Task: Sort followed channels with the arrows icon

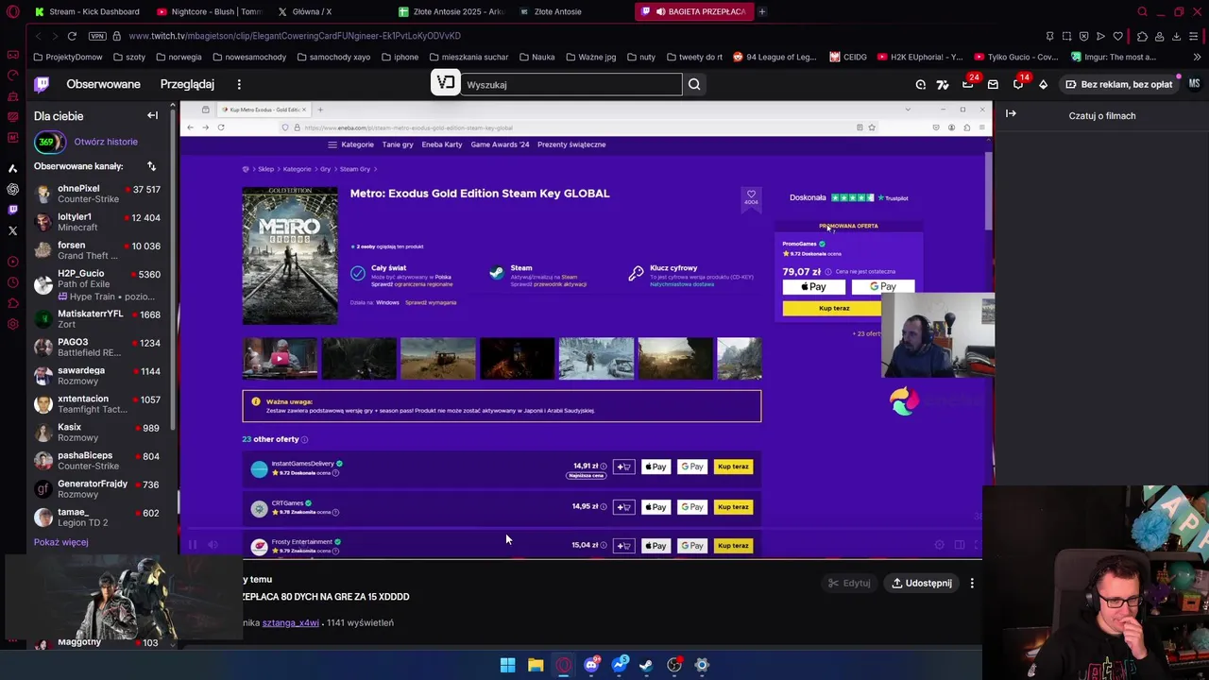Action: (x=151, y=166)
